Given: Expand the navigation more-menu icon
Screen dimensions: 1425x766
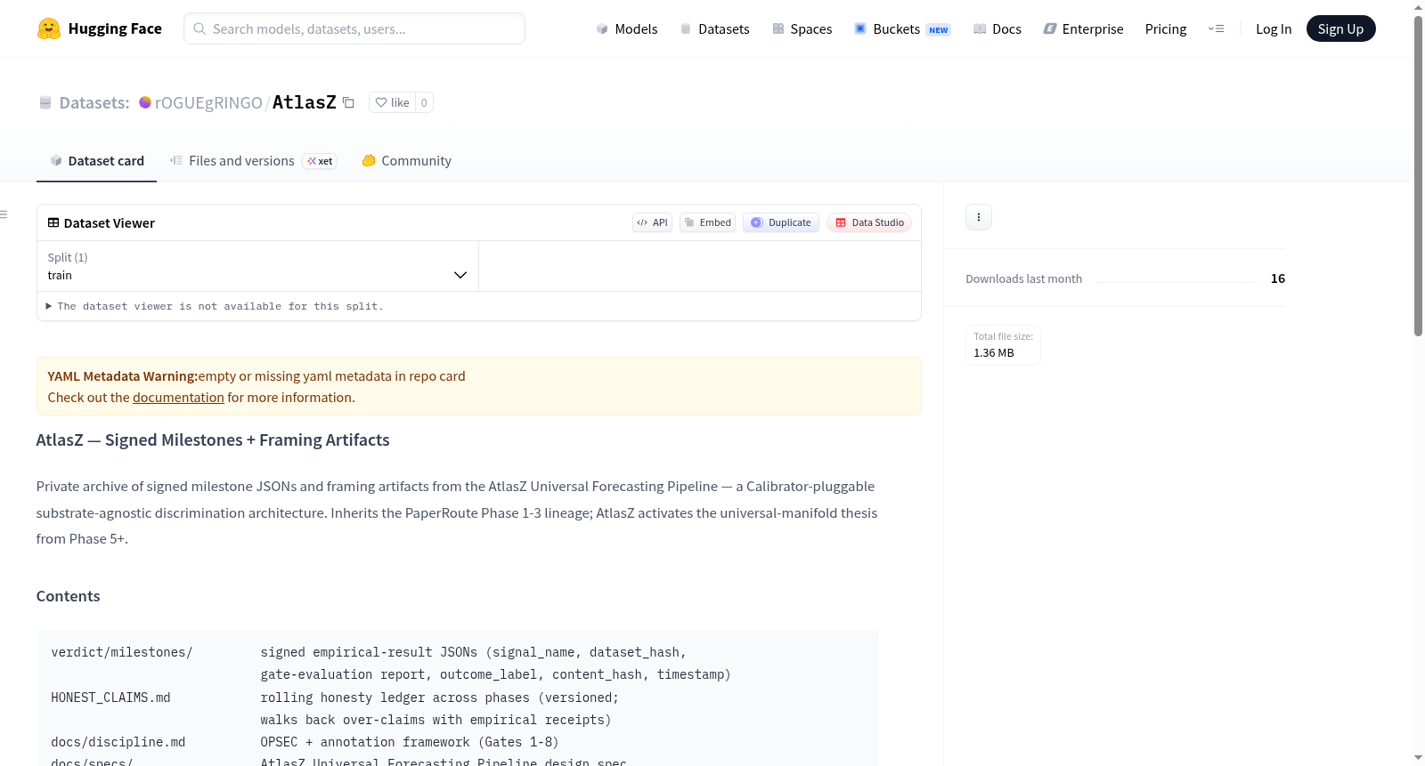Looking at the screenshot, I should click(x=1216, y=29).
